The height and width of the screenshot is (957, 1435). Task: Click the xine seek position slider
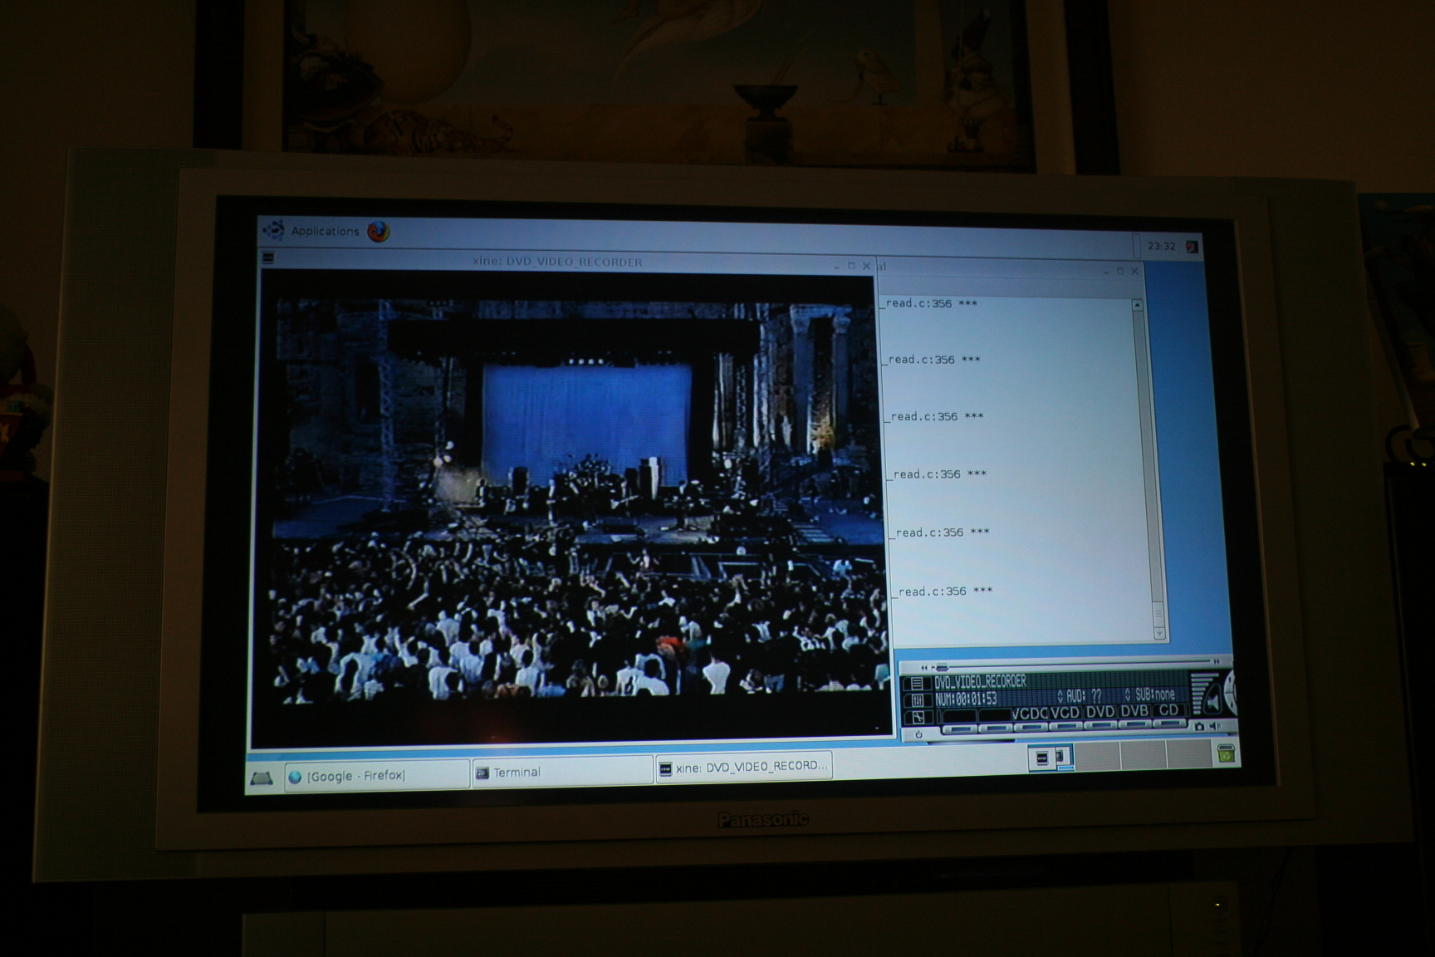pos(941,667)
